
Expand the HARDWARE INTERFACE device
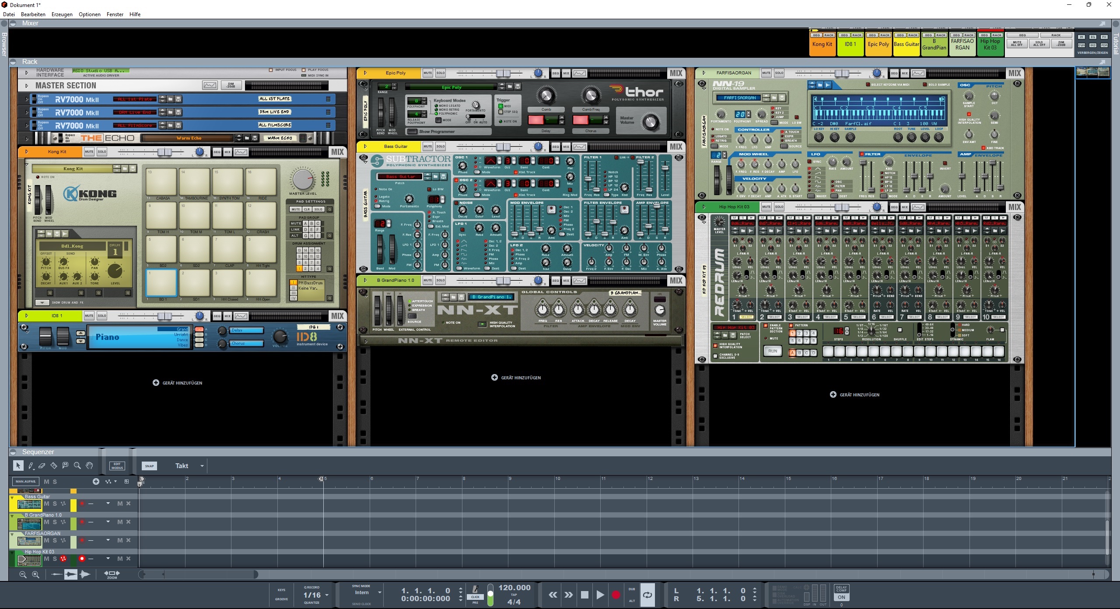(27, 73)
